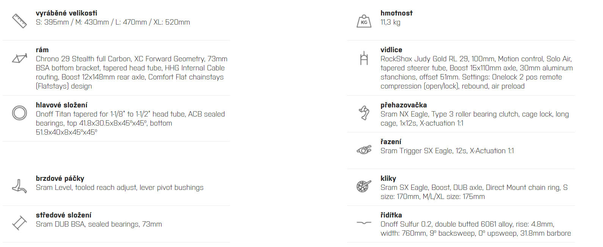Click the shifter icon beside řazení
Image resolution: width=603 pixels, height=247 pixels.
tap(364, 150)
